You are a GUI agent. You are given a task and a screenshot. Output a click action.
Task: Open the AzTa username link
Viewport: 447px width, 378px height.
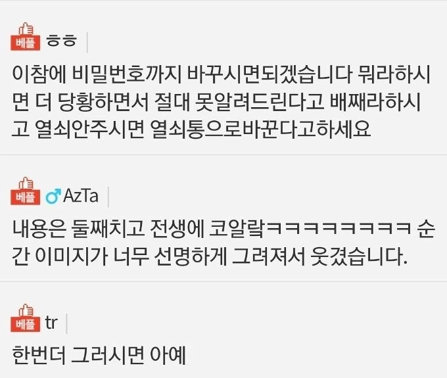coord(81,195)
